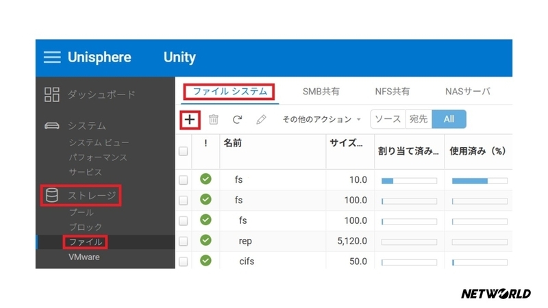Check the box for the 5,120.0 size row
Viewport: 548px width, 308px height.
tap(183, 242)
